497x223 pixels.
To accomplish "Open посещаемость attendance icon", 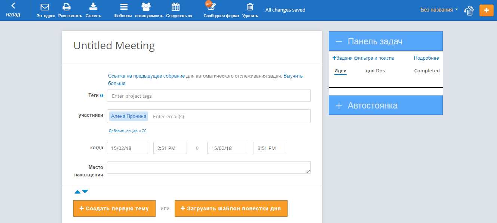I will [x=146, y=7].
